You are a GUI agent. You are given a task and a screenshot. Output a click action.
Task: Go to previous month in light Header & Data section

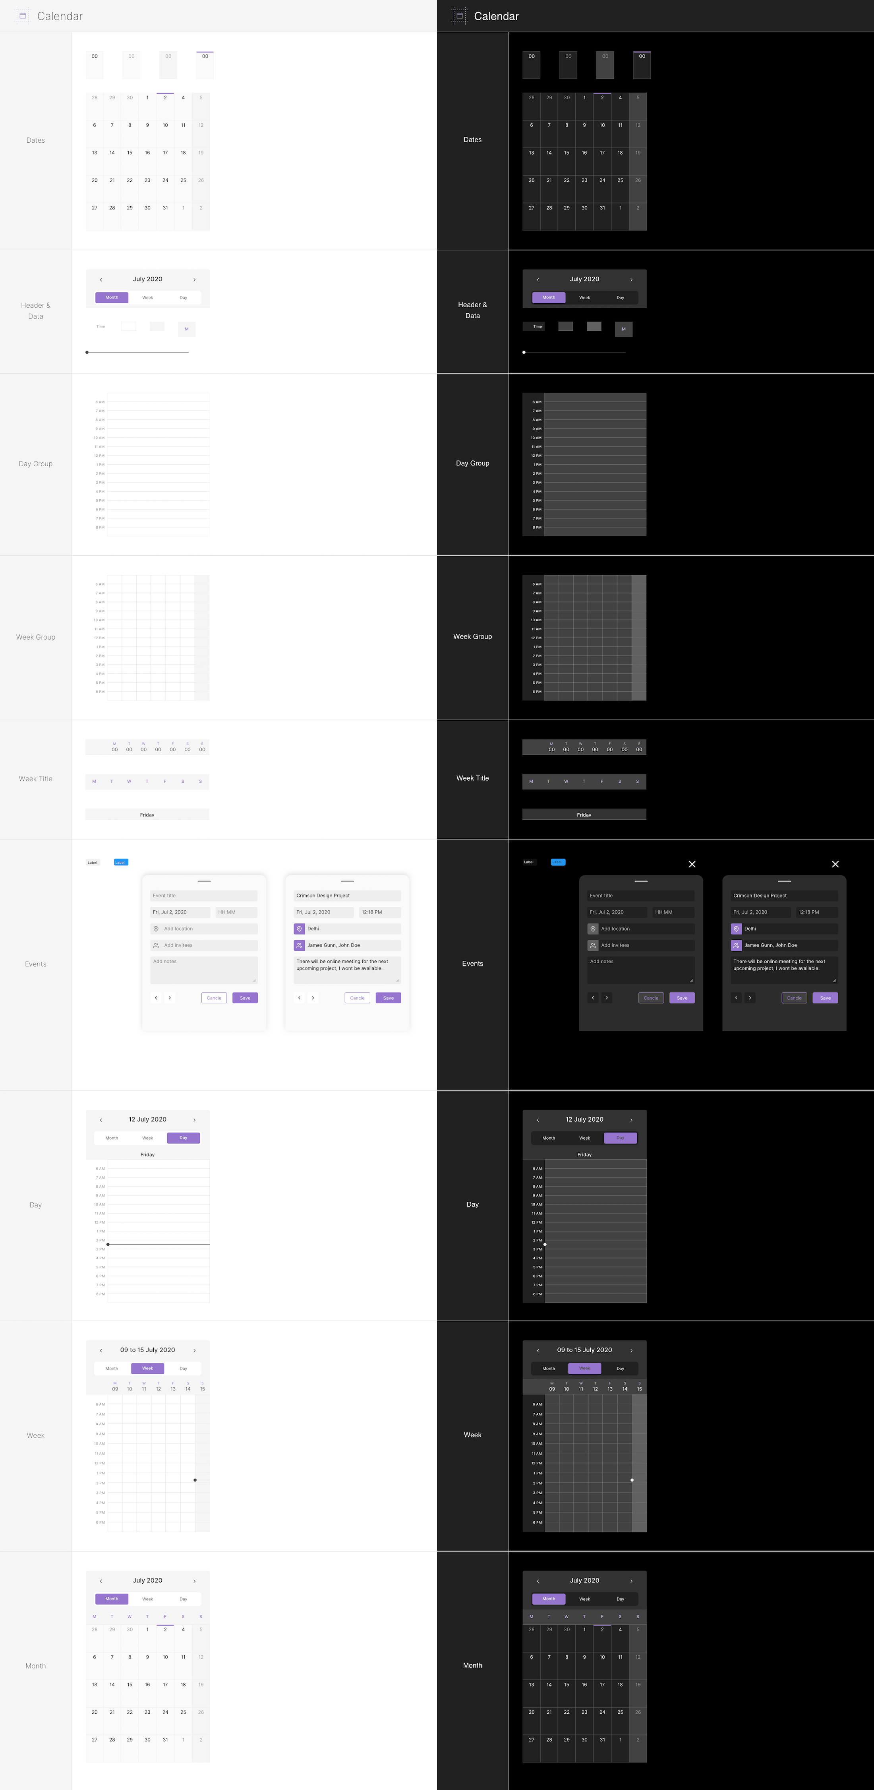coord(101,279)
